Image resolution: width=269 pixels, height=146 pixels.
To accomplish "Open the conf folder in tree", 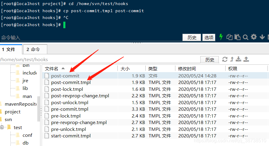I will [27, 135].
